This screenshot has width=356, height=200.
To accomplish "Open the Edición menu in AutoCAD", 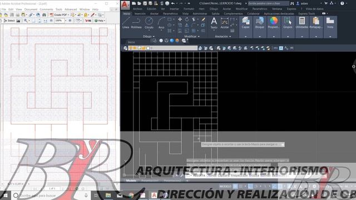I will 151,9.
